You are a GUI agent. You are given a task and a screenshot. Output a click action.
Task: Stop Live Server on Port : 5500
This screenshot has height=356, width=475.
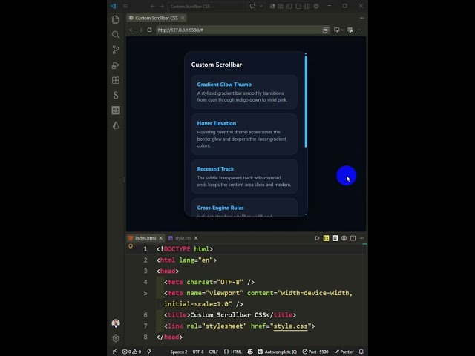pos(315,352)
